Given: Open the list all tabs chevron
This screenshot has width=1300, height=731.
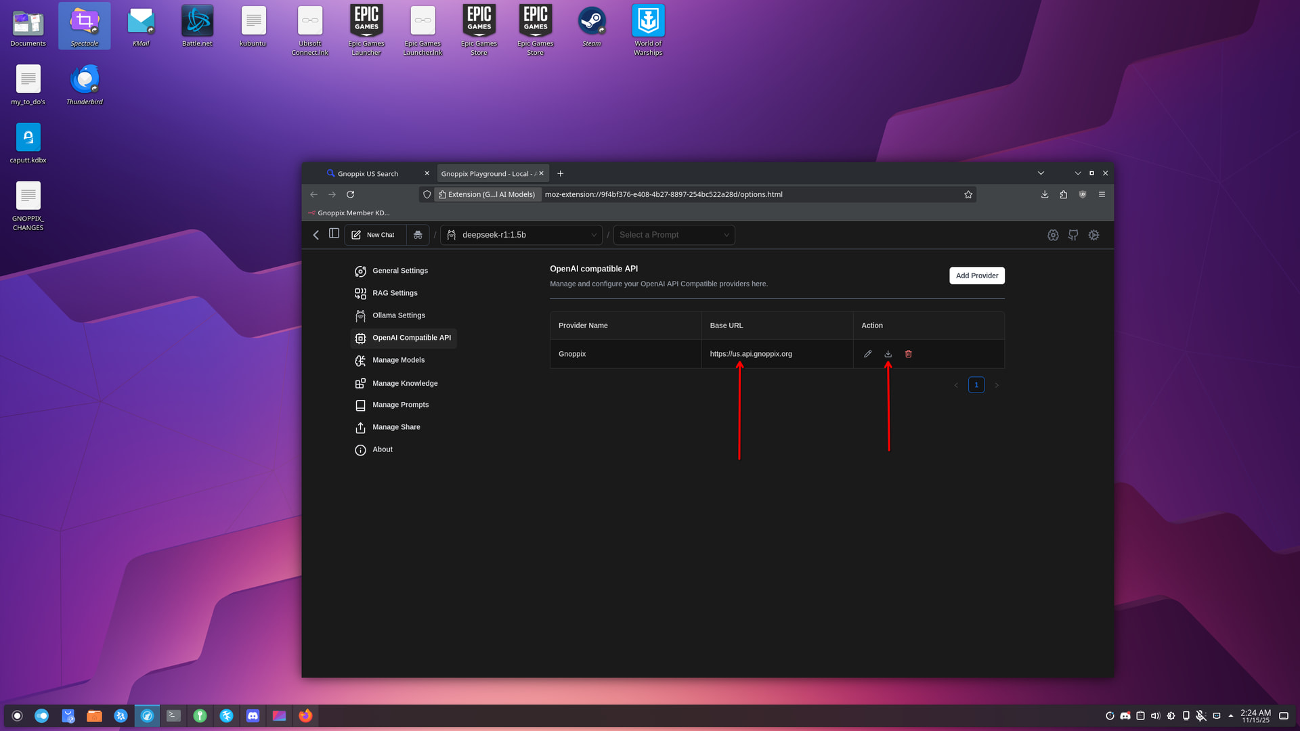Looking at the screenshot, I should [1041, 173].
